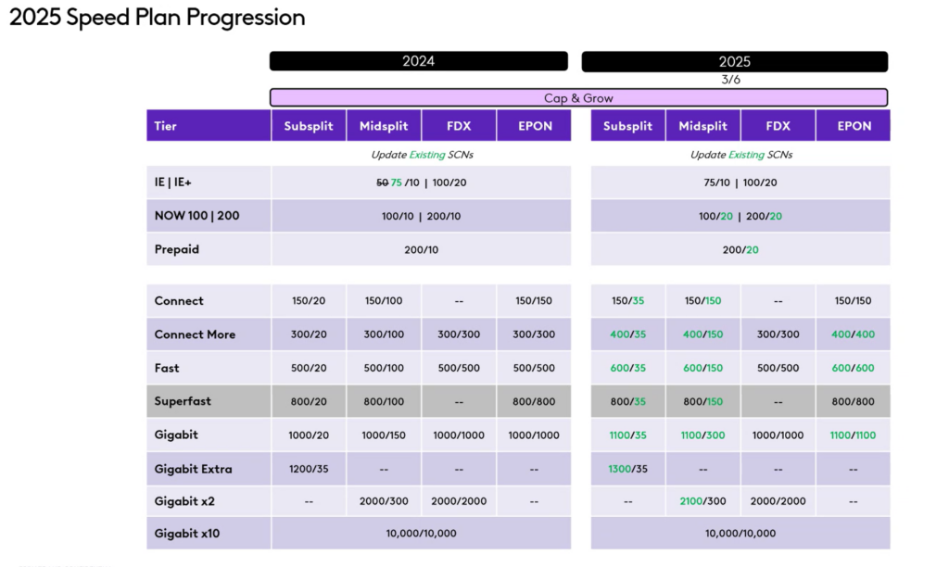The image size is (949, 567).
Task: Click Superfast Subsplit 2025 value '800/35'
Action: click(627, 401)
